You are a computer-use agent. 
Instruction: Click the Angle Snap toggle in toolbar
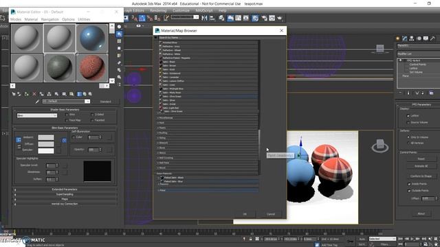pos(142,19)
